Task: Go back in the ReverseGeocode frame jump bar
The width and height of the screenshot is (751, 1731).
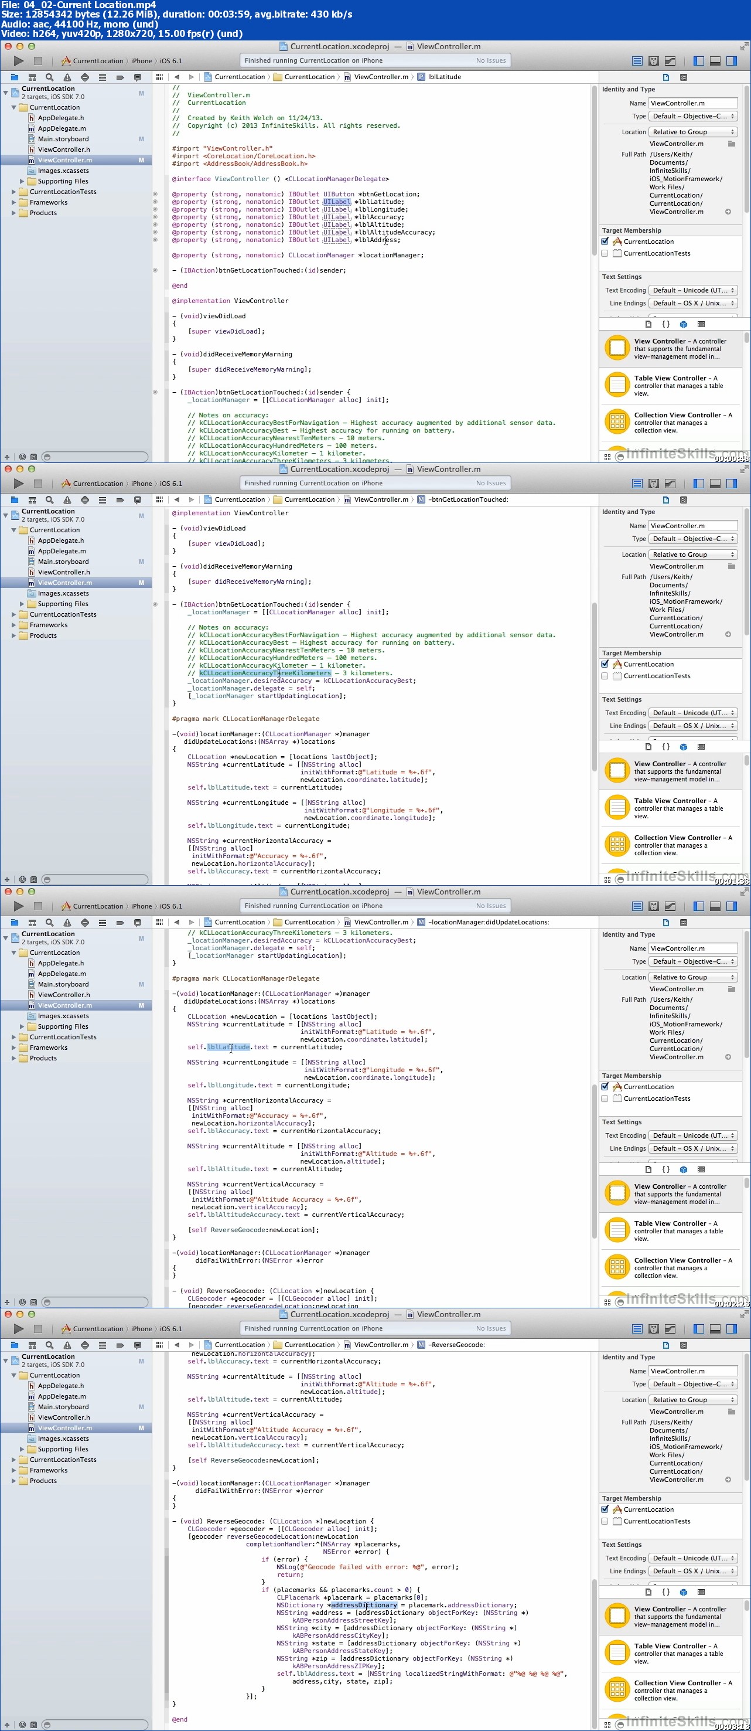Action: tap(177, 1345)
